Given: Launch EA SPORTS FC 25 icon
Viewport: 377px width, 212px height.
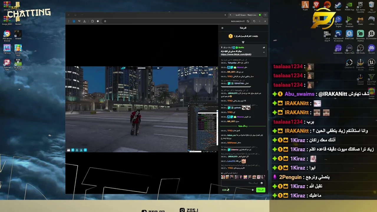Looking at the screenshot, I should pos(18,65).
